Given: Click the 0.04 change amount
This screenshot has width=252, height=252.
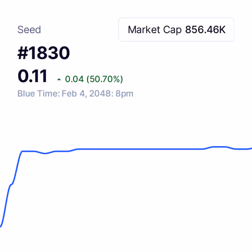Looking at the screenshot, I should coord(74,79).
